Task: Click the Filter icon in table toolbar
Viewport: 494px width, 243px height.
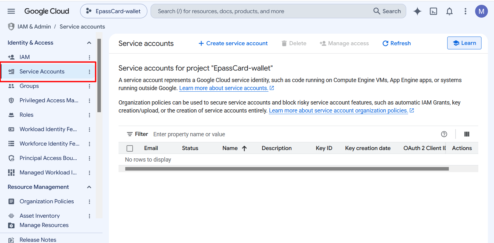Action: tap(130, 134)
